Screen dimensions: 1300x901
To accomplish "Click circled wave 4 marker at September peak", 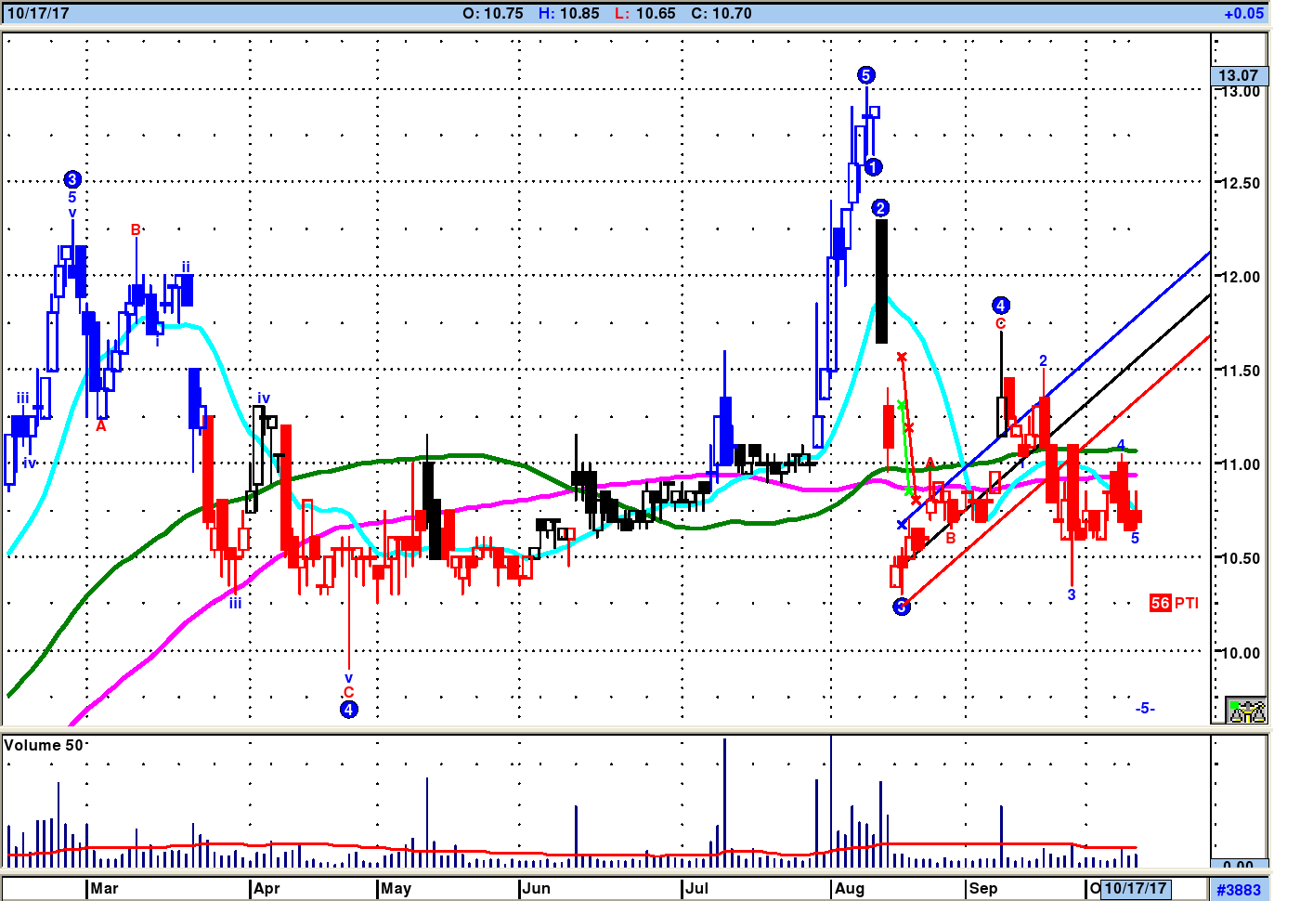I will pos(1000,306).
